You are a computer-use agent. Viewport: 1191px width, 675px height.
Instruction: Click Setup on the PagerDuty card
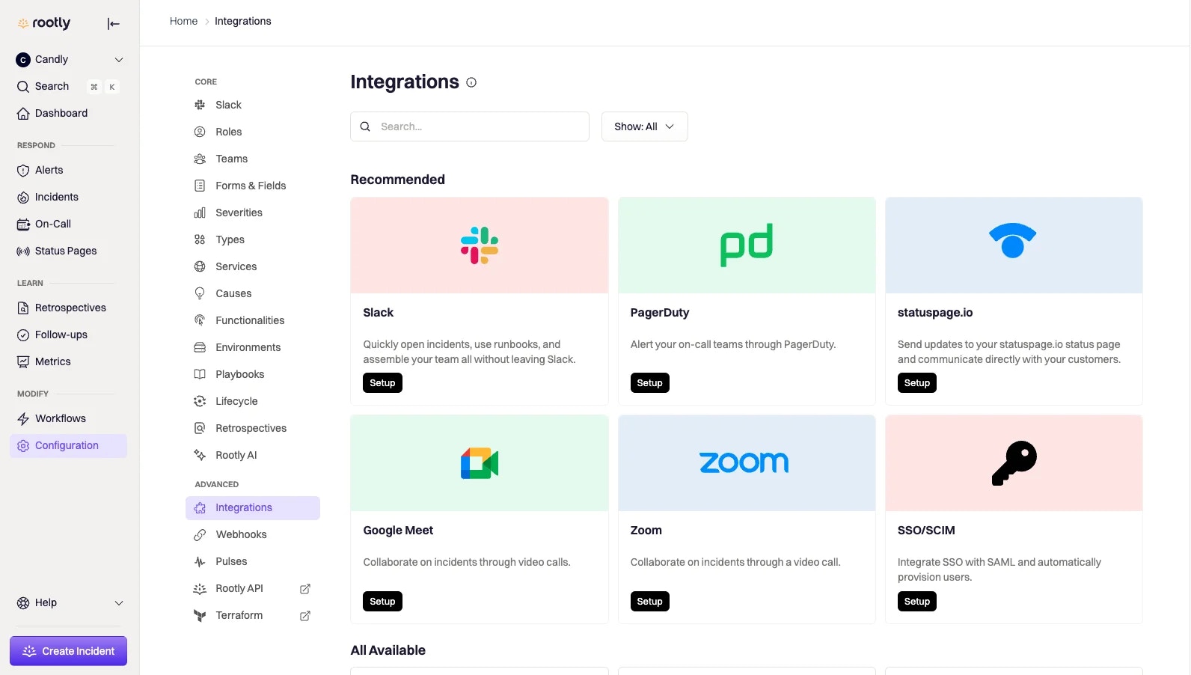point(649,383)
